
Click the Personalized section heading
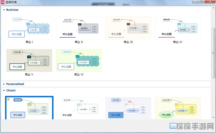(15, 84)
